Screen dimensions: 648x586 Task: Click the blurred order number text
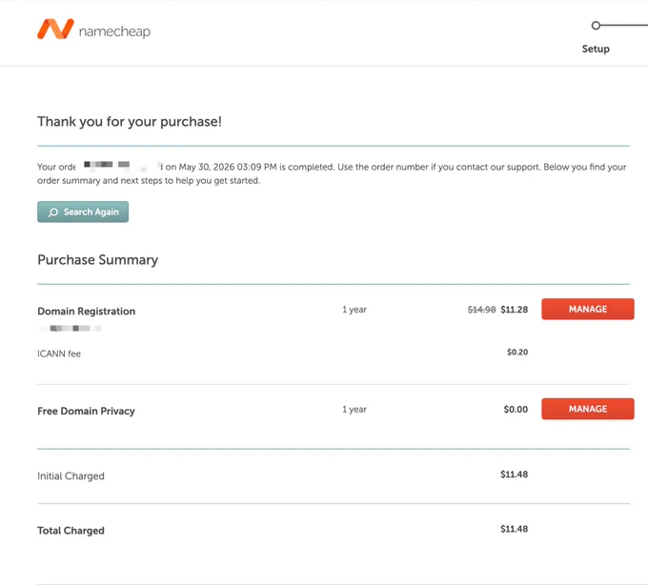[118, 166]
